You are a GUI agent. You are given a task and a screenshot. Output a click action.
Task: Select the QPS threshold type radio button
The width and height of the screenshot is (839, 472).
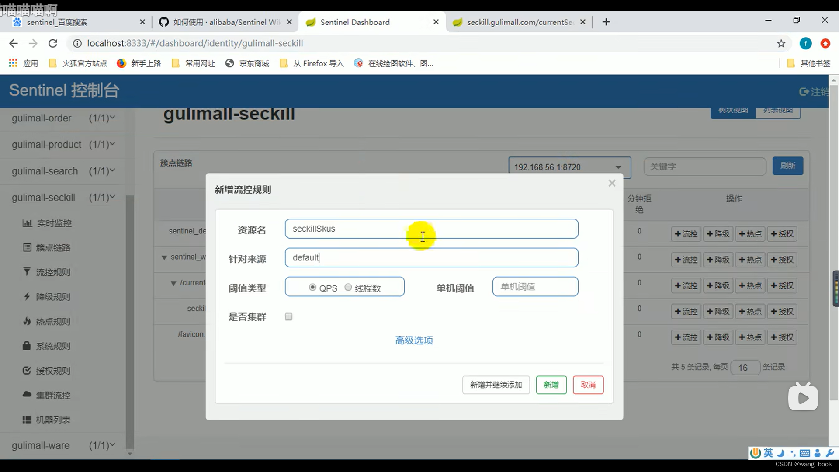(312, 287)
